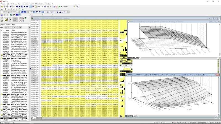Collapse the BMW_MOD_TqpAct_seg folder

[2, 94]
